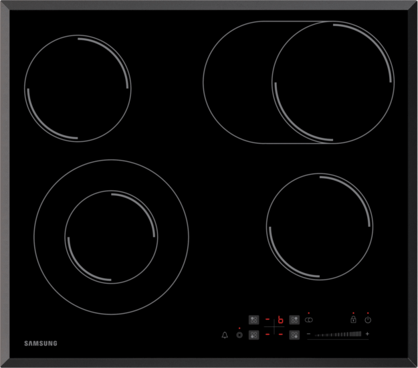Select the front-right burner selector icon

[x=294, y=335]
